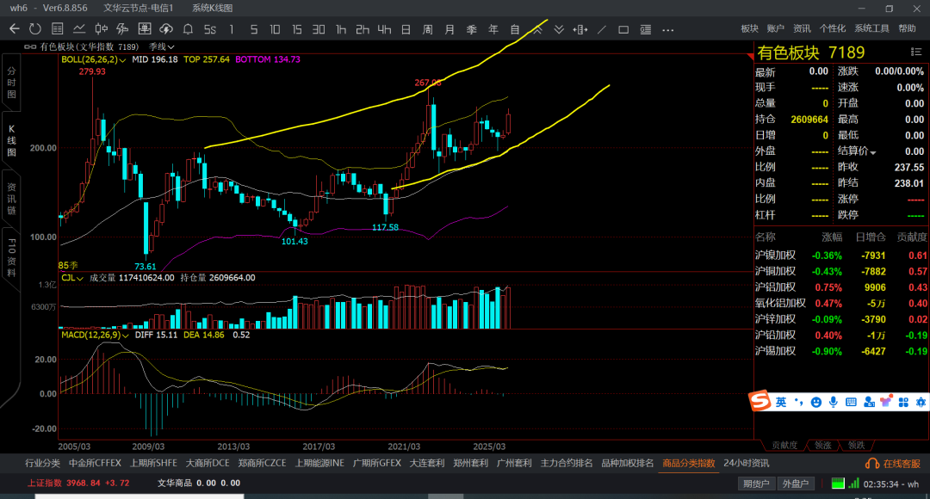Switch to the monthly 月 period

(x=449, y=29)
